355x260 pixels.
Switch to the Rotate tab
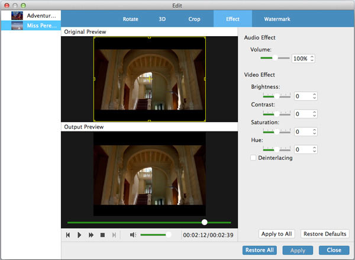pyautogui.click(x=130, y=19)
